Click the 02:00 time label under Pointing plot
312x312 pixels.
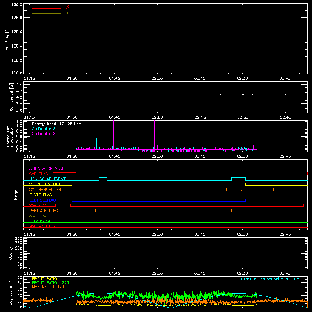tap(157, 78)
